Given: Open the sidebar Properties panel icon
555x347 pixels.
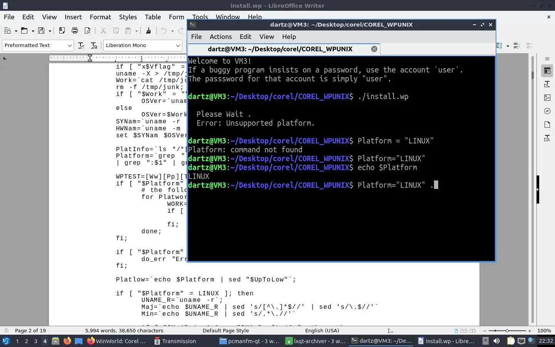Looking at the screenshot, I should (x=547, y=71).
